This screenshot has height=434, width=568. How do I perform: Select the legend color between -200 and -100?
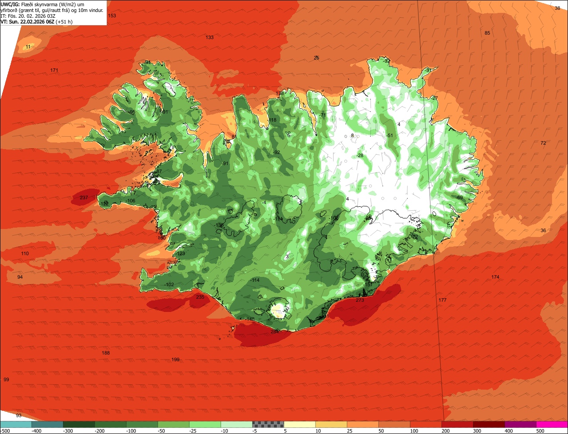tap(110, 424)
